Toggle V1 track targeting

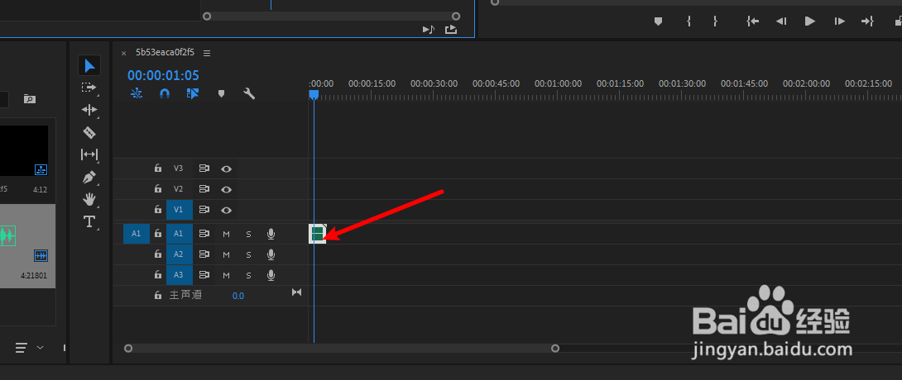point(179,210)
